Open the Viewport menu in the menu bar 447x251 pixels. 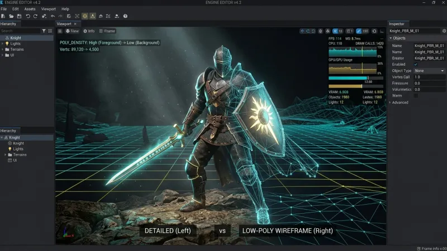49,9
